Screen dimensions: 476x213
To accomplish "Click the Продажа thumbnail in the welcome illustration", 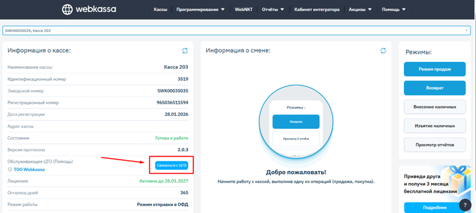I will (296, 121).
